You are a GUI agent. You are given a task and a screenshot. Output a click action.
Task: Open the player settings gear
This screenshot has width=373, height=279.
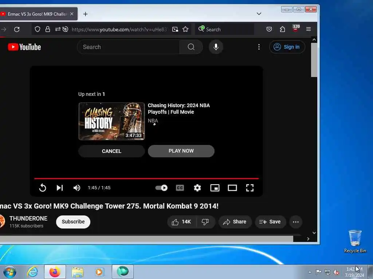click(197, 188)
